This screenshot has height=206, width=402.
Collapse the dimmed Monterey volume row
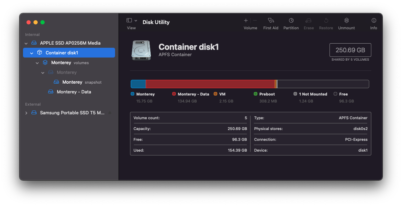(x=43, y=73)
